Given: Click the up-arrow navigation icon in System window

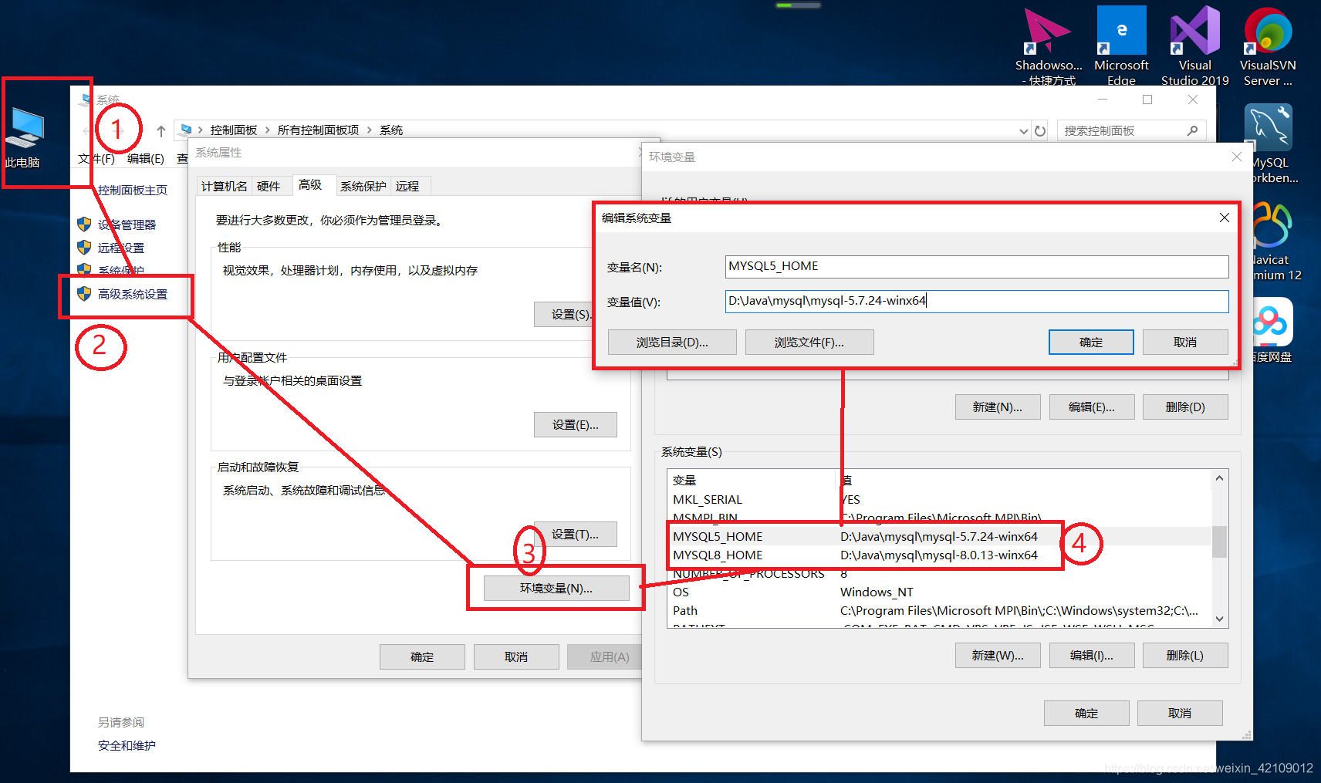Looking at the screenshot, I should [161, 130].
